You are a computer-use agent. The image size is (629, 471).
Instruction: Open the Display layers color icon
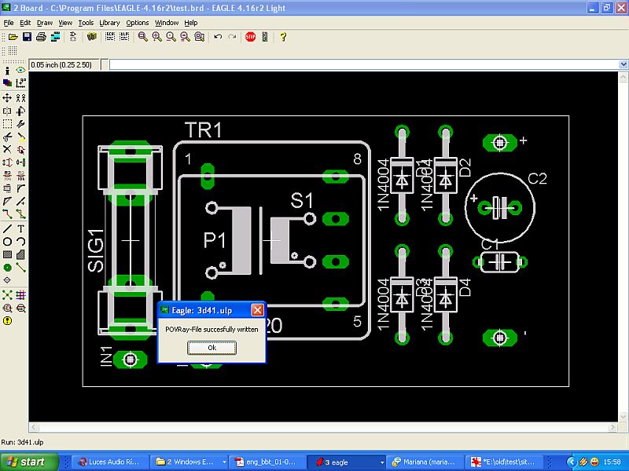[x=7, y=83]
